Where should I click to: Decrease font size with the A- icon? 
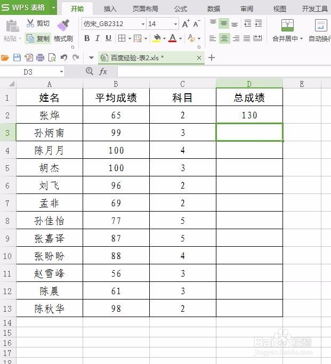pos(197,23)
